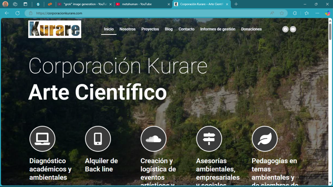Click the smartphone icon above Alquiler de Back line
333x187 pixels.
tap(98, 139)
